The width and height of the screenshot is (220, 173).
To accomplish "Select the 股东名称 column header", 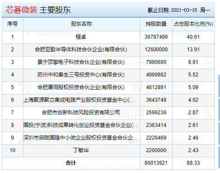I will [81, 24].
